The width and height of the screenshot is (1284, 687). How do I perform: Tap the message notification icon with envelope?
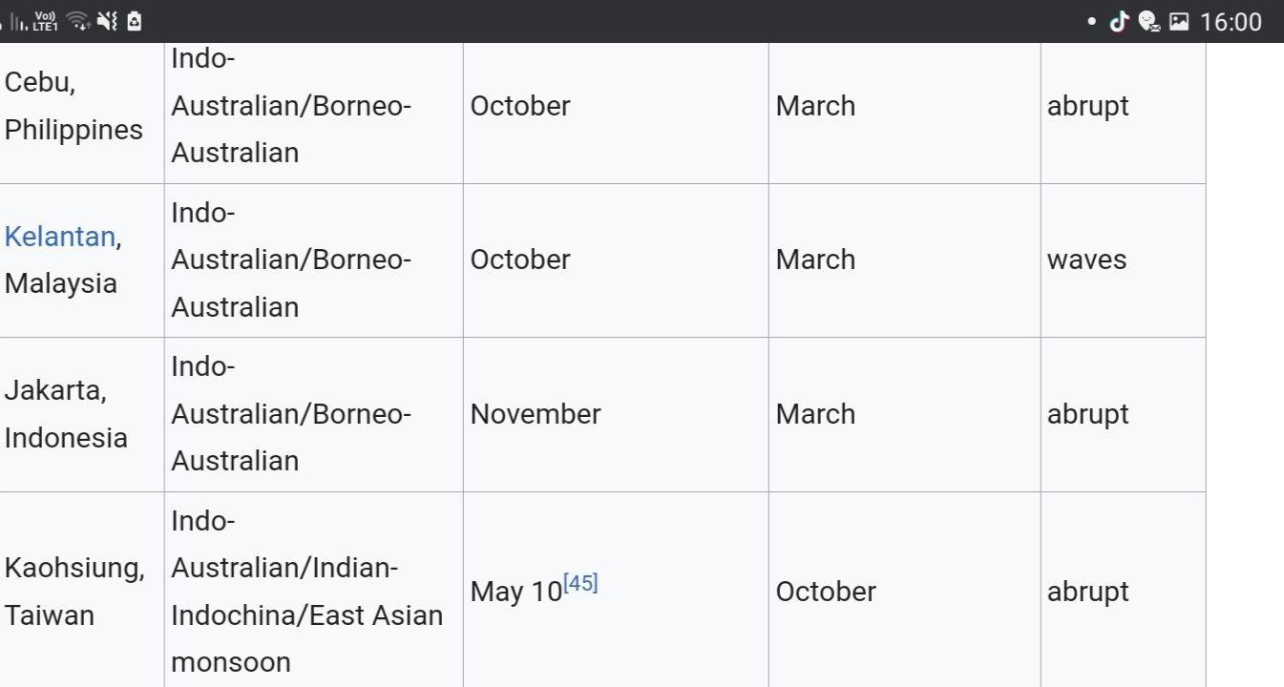(1149, 21)
